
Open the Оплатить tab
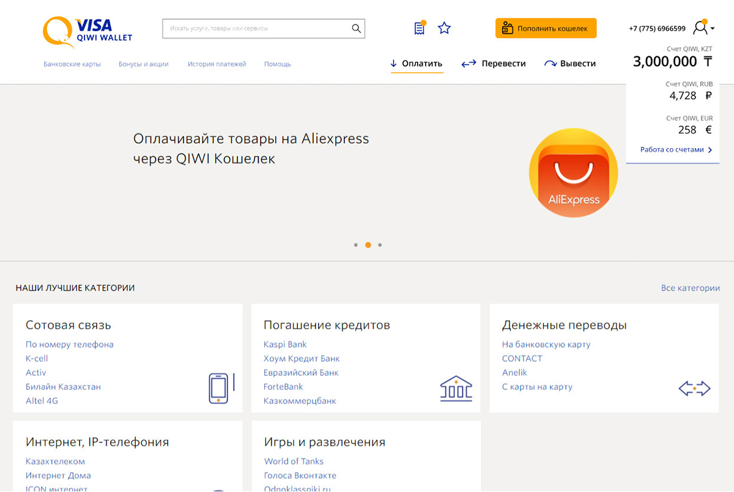(417, 64)
